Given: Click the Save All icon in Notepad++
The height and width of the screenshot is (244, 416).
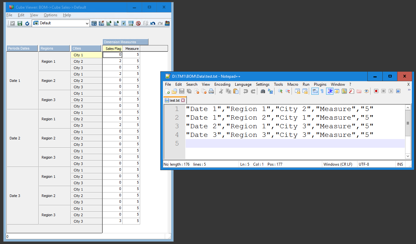Looking at the screenshot, I should 189,91.
